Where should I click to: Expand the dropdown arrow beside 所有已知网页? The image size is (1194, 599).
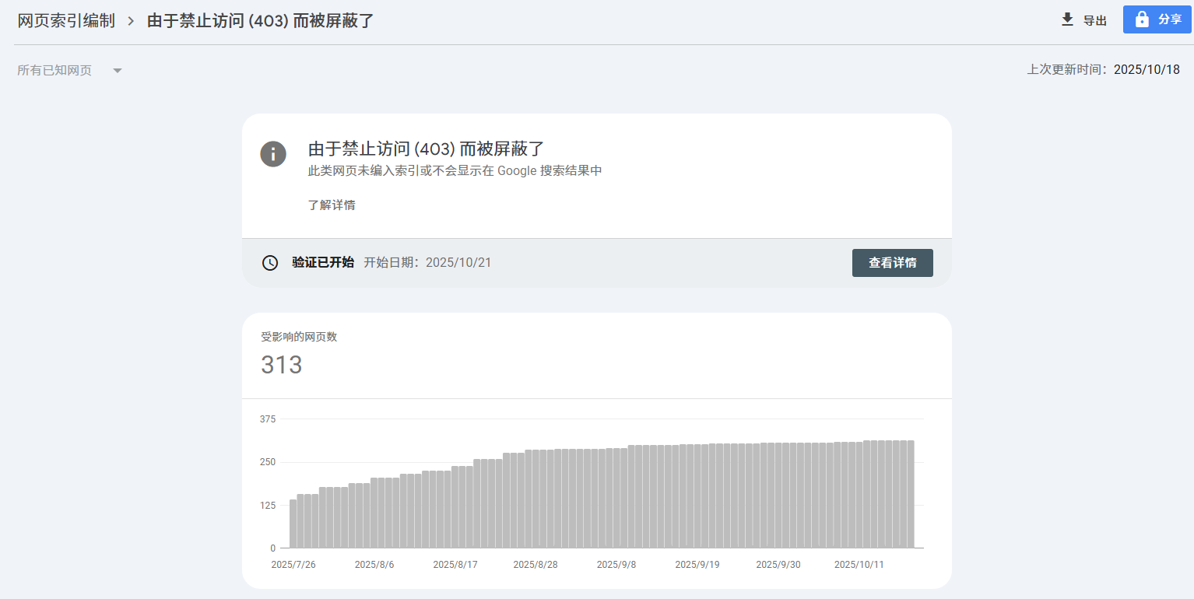pos(118,71)
